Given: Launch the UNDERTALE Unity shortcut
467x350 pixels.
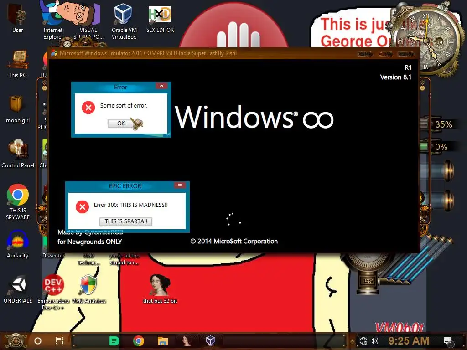Looking at the screenshot, I should click(18, 289).
